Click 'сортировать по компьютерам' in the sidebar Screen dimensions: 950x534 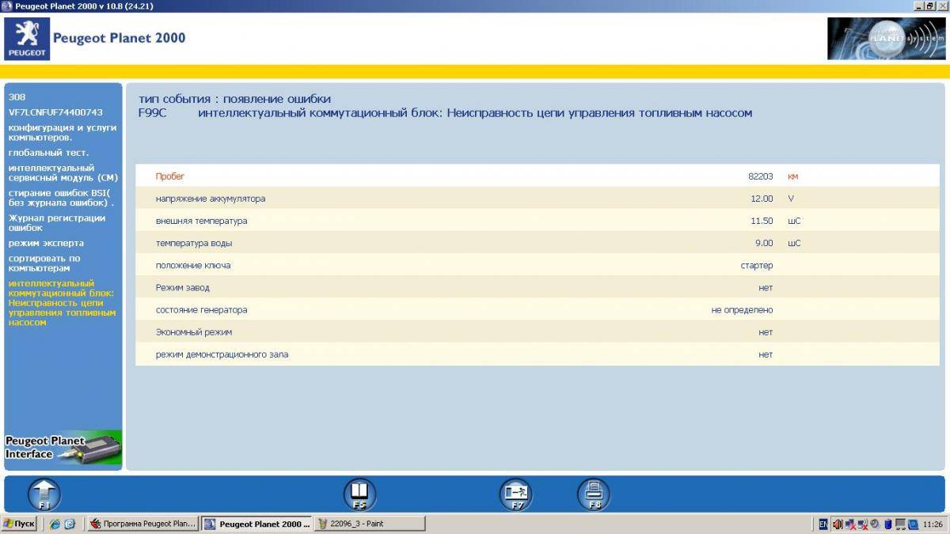pos(44,263)
